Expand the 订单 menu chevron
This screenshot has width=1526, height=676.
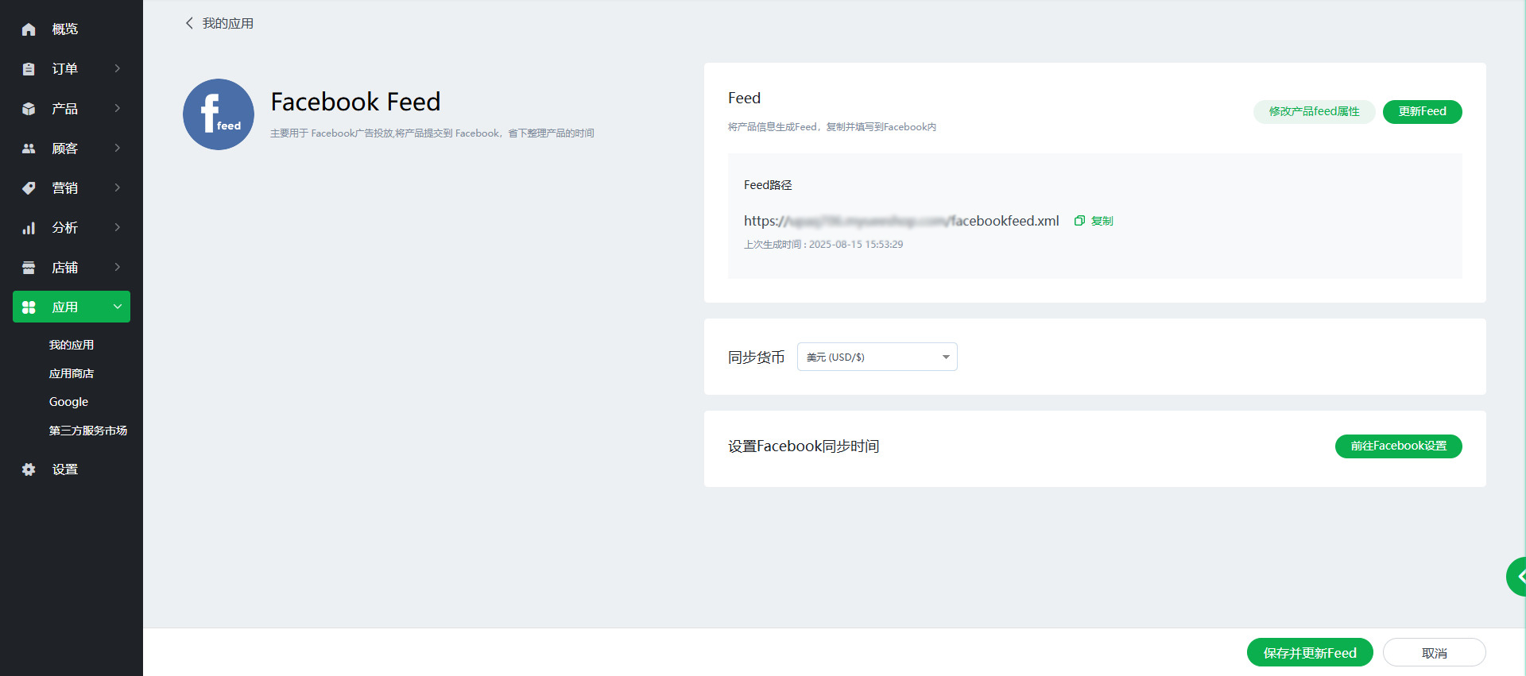click(118, 68)
